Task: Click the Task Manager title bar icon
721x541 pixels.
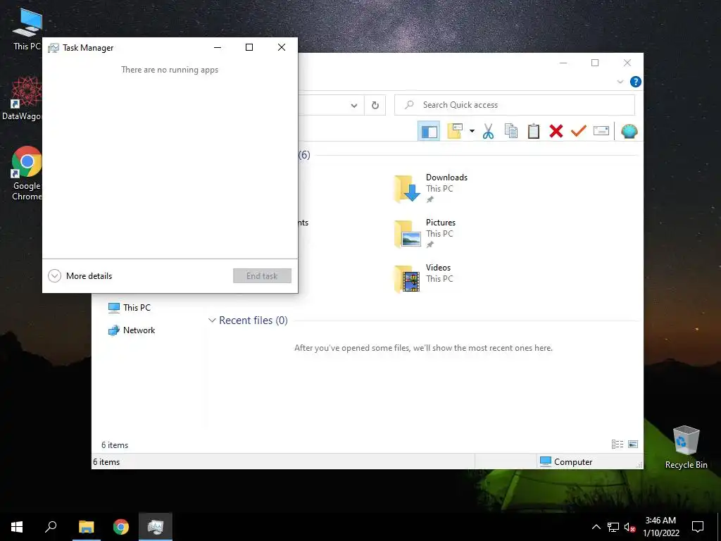Action: tap(54, 48)
